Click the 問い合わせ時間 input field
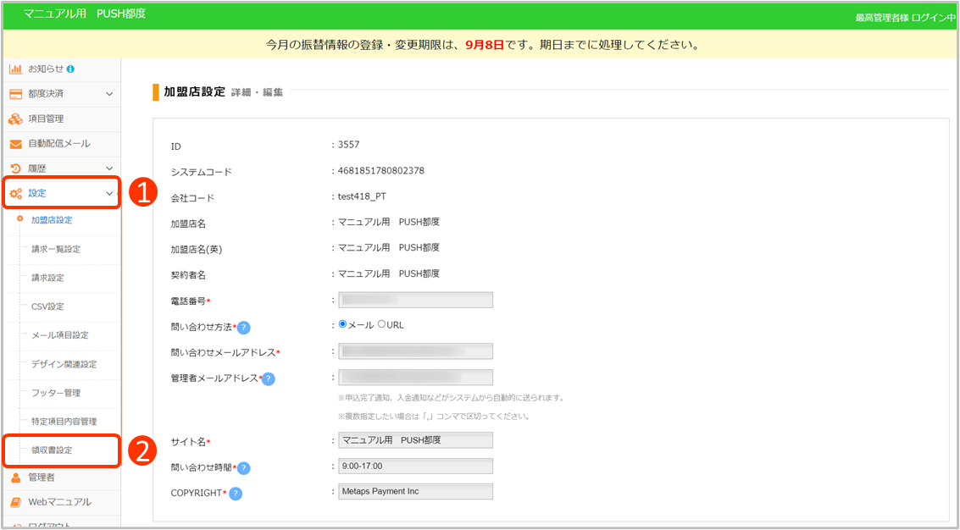 point(415,466)
